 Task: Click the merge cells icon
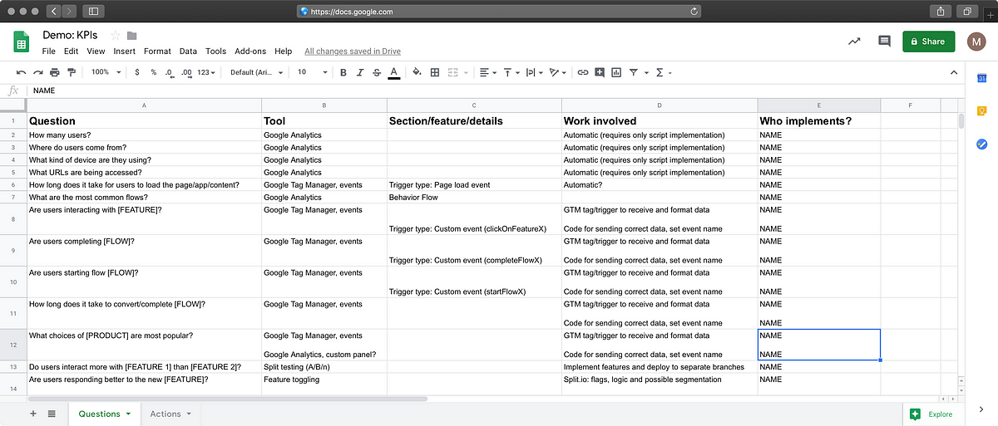coord(454,72)
